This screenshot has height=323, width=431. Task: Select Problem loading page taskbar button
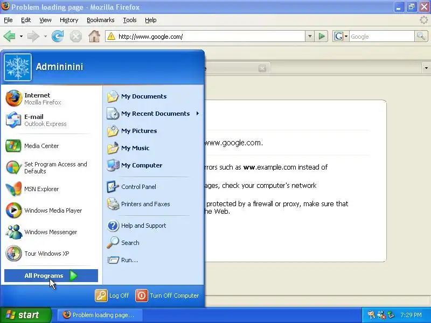(100, 315)
